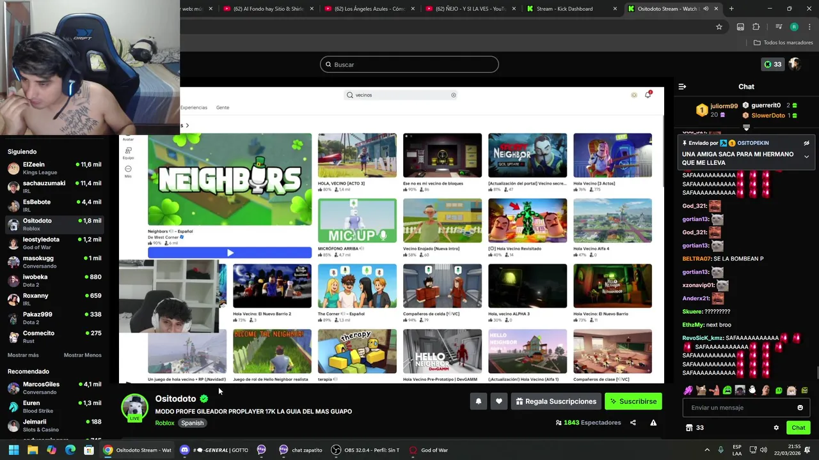
Task: Mute the Ositodoto Stream tab audio icon
Action: point(706,9)
